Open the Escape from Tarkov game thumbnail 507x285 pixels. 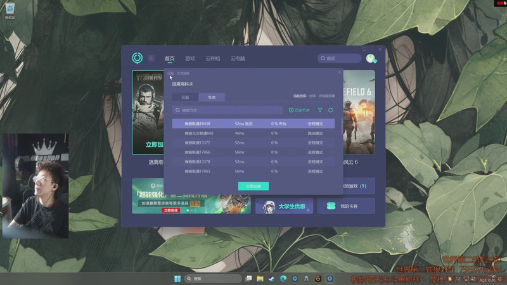click(x=148, y=112)
